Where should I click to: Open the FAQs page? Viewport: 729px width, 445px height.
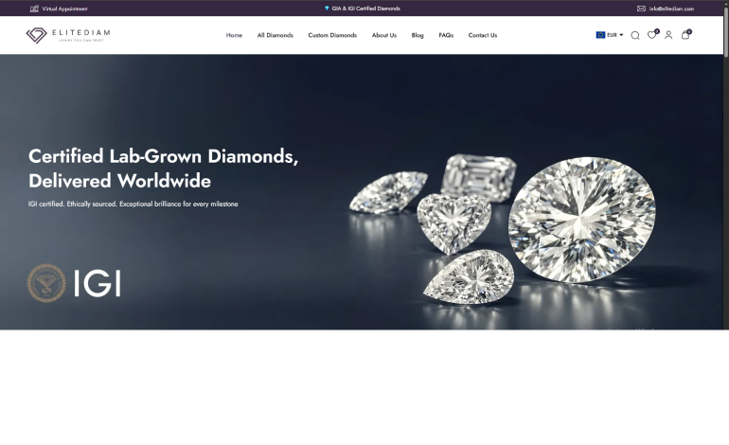coord(446,35)
